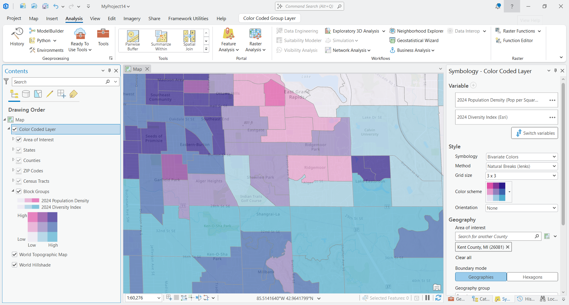The image size is (569, 305).
Task: Open the map scale dropdown
Action: click(159, 298)
